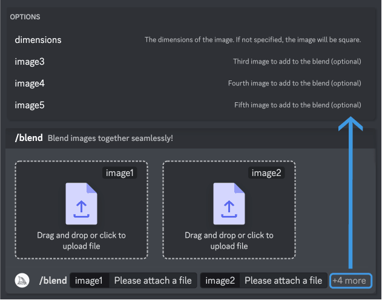
Task: Click the image2 drag and drop text
Action: (x=229, y=241)
